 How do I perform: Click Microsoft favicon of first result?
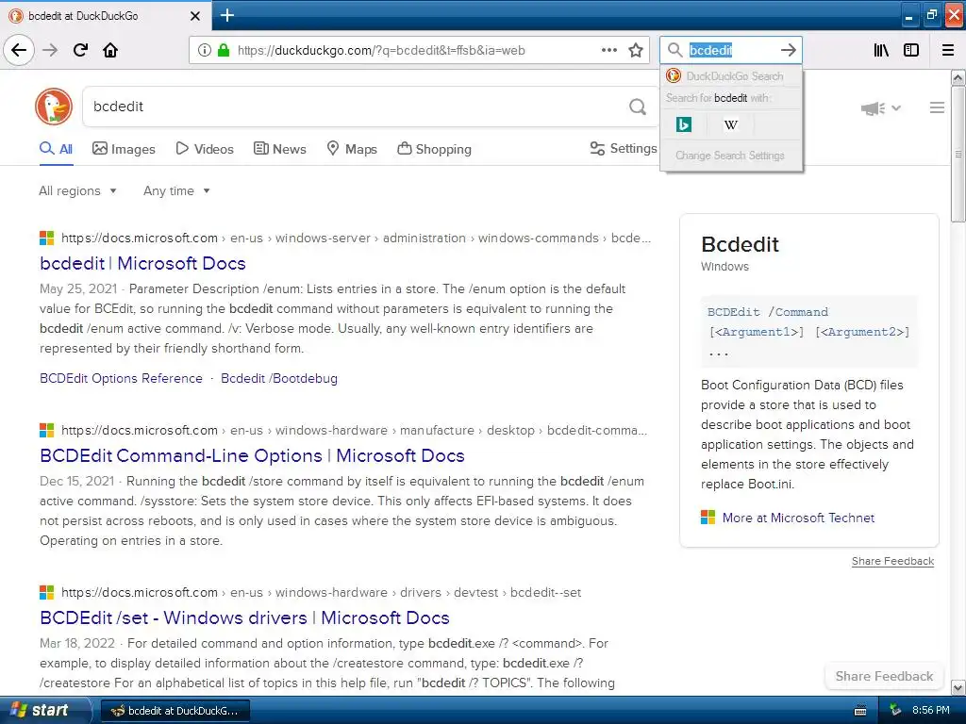pos(47,238)
